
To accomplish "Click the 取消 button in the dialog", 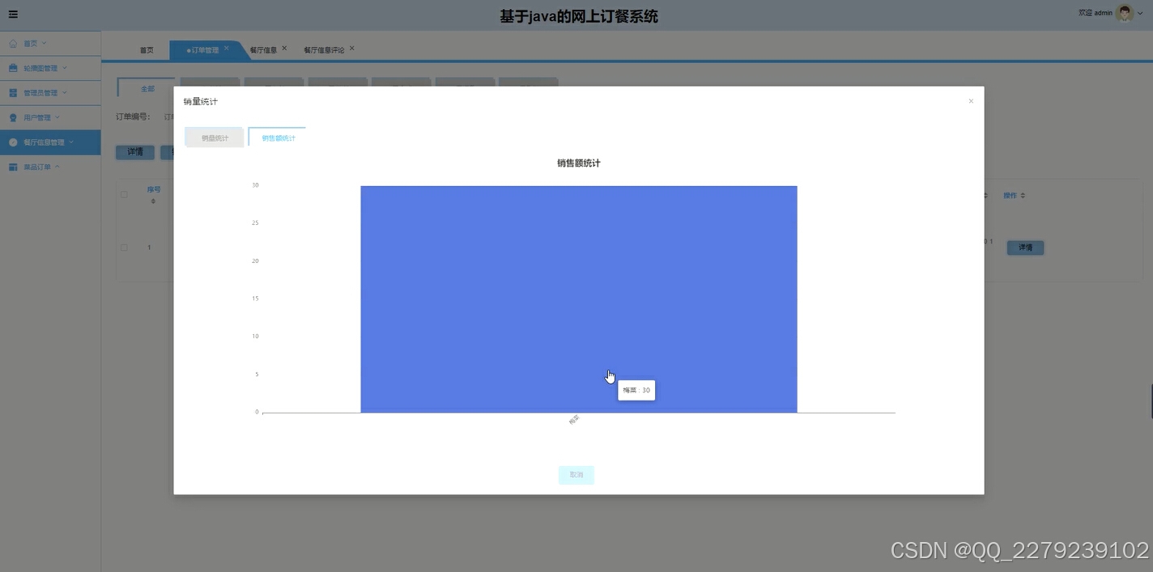I will tap(576, 475).
